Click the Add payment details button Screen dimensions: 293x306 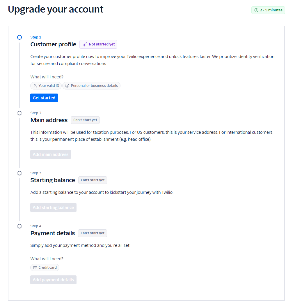(53, 279)
